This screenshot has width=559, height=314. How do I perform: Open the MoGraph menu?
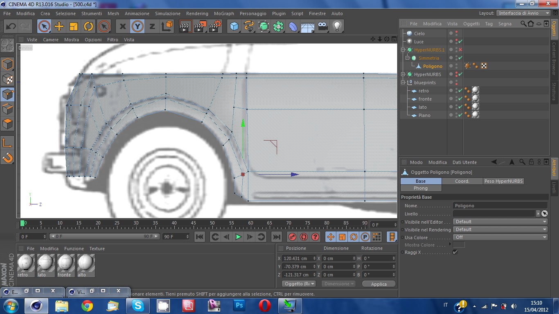[224, 13]
